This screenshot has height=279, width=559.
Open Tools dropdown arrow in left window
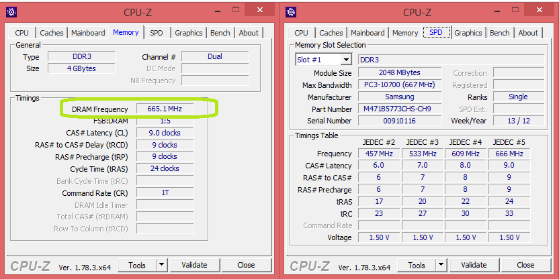(x=161, y=265)
